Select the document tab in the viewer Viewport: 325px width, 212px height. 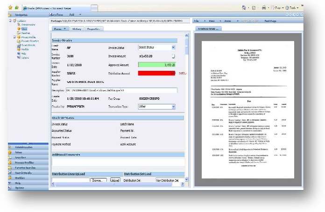point(208,29)
